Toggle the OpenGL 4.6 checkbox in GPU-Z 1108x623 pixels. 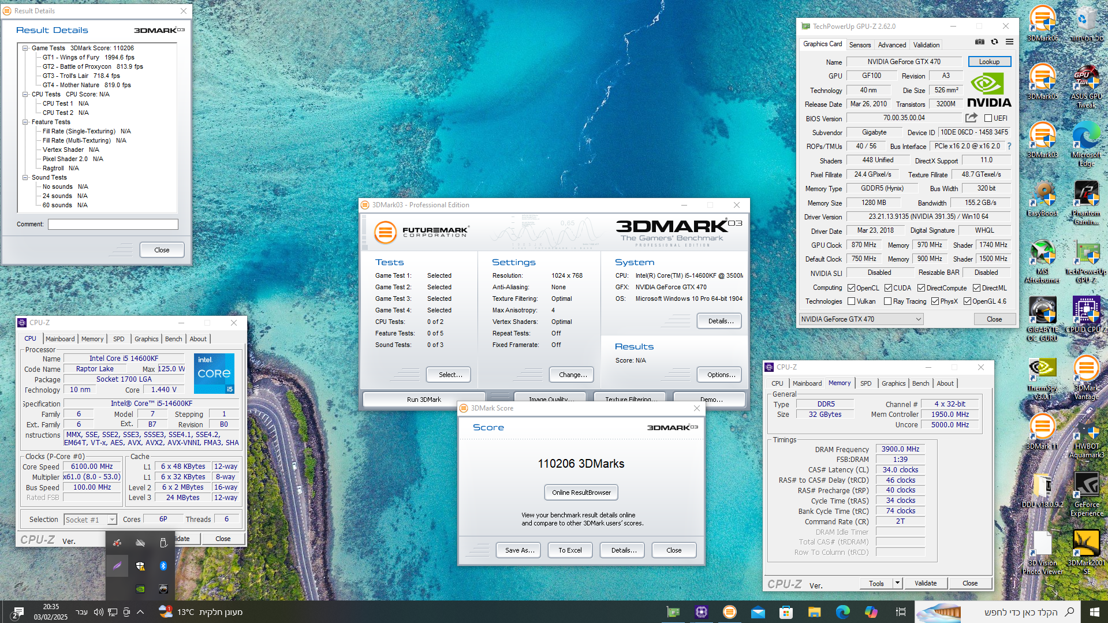(967, 301)
